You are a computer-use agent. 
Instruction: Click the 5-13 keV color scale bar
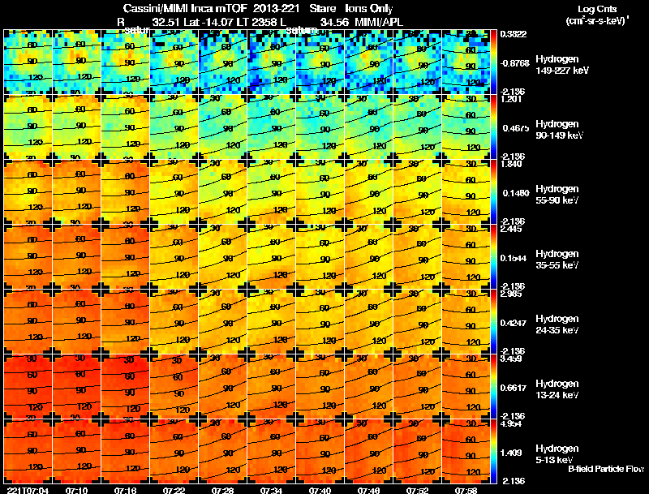[x=493, y=451]
